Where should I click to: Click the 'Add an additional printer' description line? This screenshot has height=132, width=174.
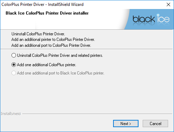click(53, 39)
